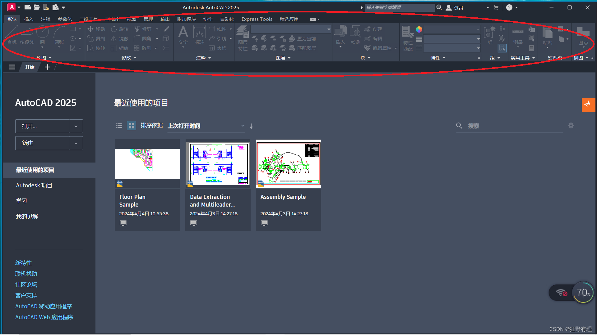Select Autodesk 项目 in the sidebar
This screenshot has width=597, height=335.
[x=34, y=185]
